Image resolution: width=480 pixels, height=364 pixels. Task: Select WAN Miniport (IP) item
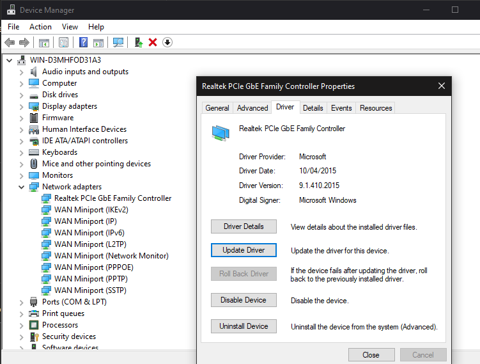click(86, 221)
